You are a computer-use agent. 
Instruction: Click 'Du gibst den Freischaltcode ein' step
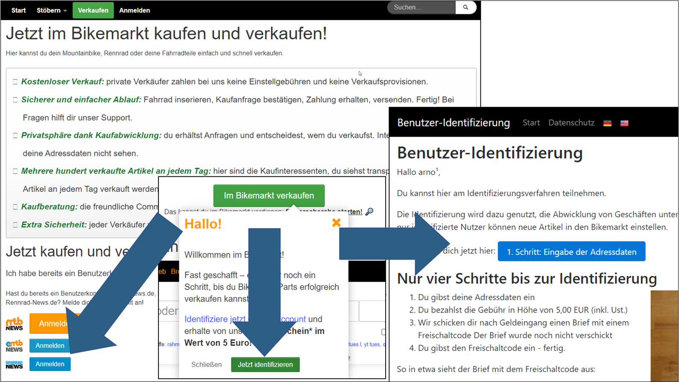pos(492,348)
